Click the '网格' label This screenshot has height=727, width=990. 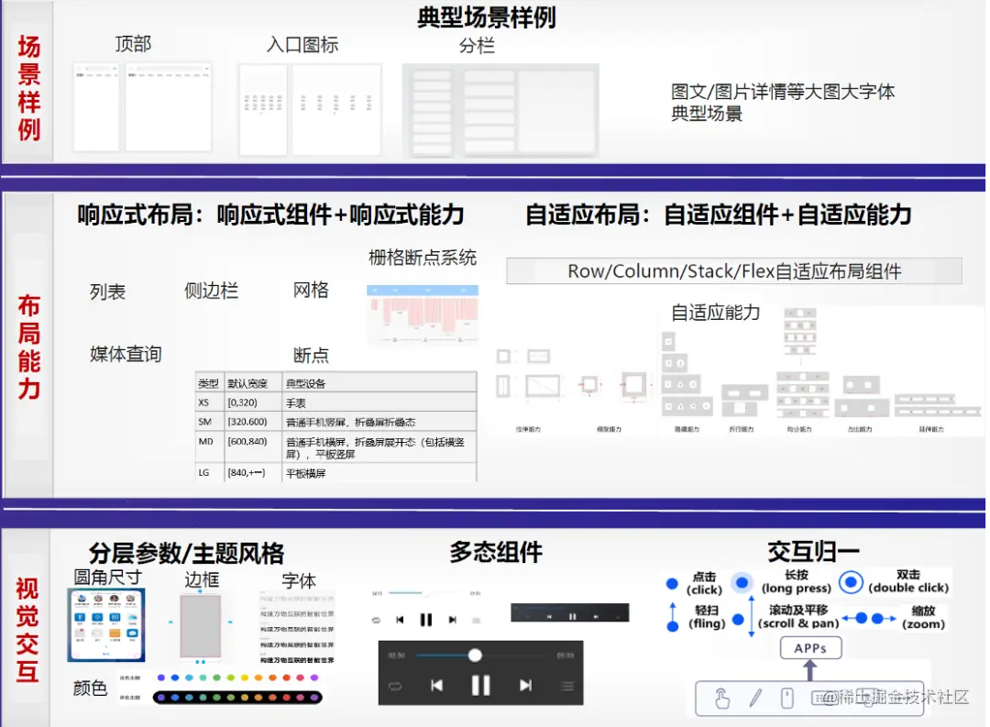(x=311, y=290)
